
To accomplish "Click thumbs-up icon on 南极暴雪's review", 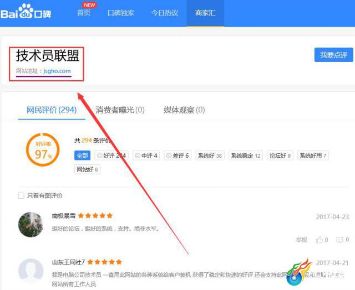I will coord(319,240).
